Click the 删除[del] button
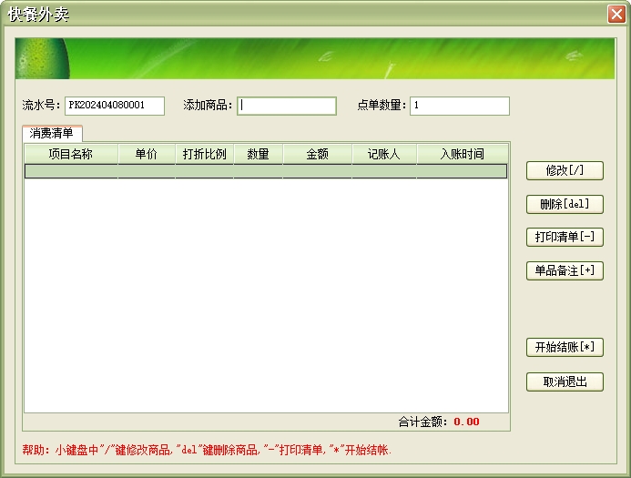The width and height of the screenshot is (631, 478). click(x=565, y=204)
